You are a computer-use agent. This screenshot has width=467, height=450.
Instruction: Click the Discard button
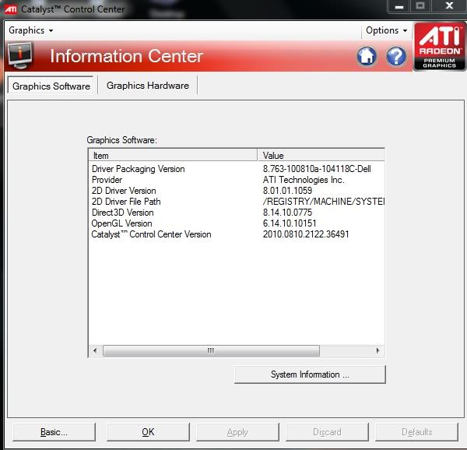[327, 432]
